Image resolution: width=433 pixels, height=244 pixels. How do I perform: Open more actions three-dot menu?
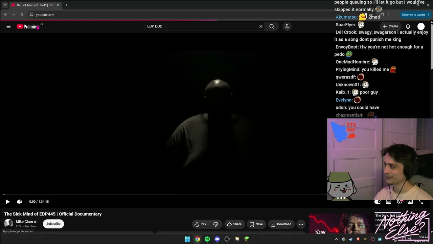[x=301, y=224]
